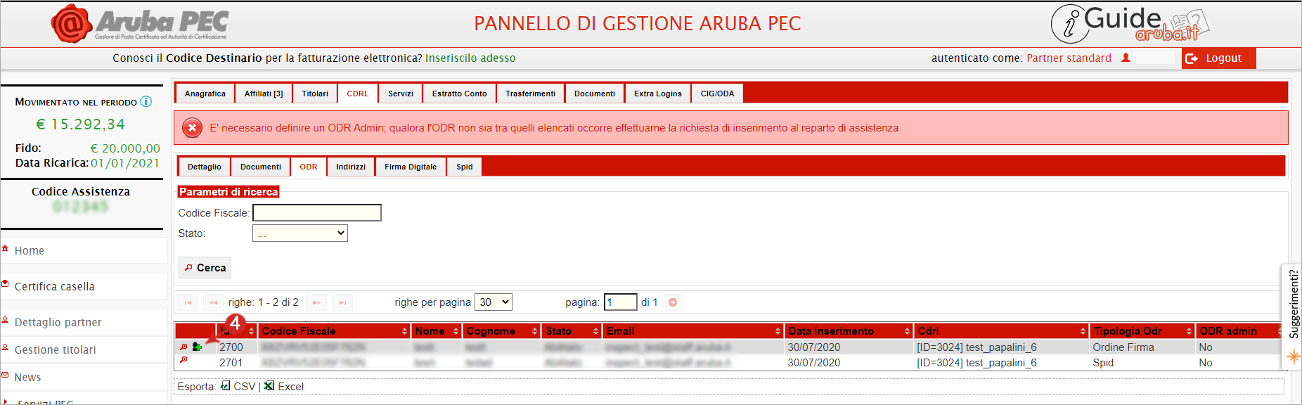Switch to the Dettaglio sub-tab
1302x405 pixels.
pyautogui.click(x=205, y=167)
